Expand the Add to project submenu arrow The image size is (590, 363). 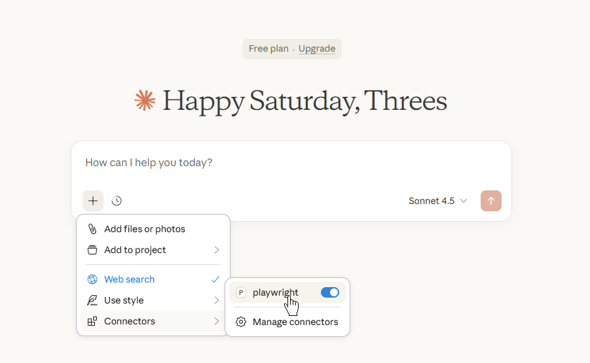coord(217,250)
